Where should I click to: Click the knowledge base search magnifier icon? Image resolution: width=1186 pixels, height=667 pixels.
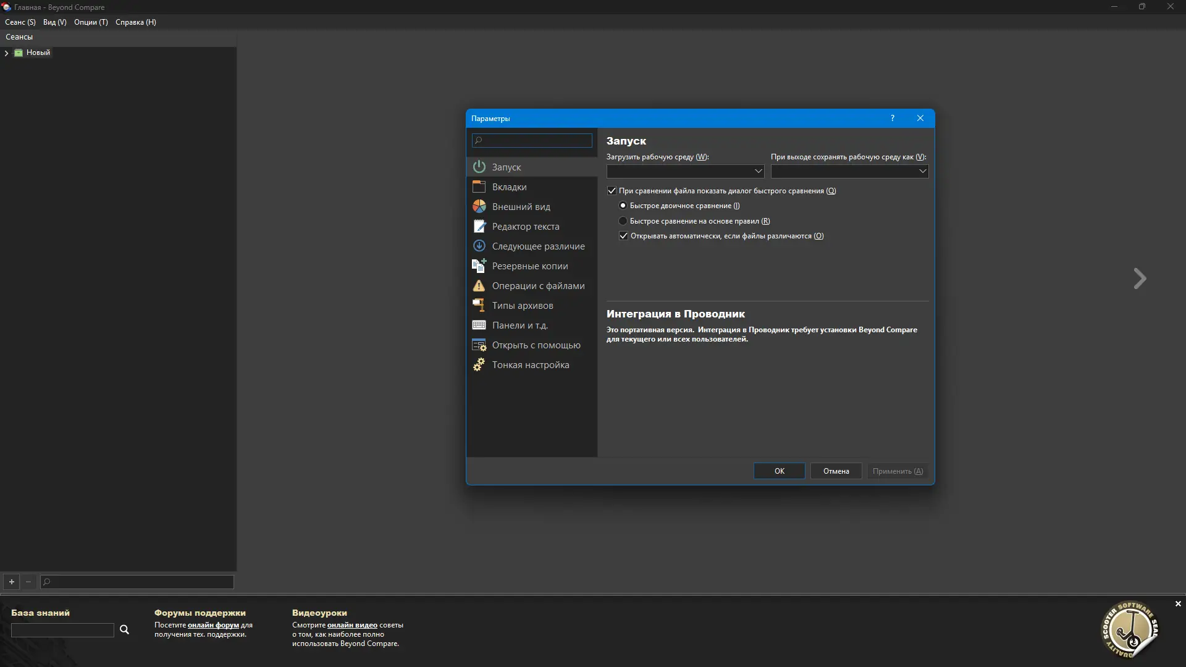[x=124, y=629]
